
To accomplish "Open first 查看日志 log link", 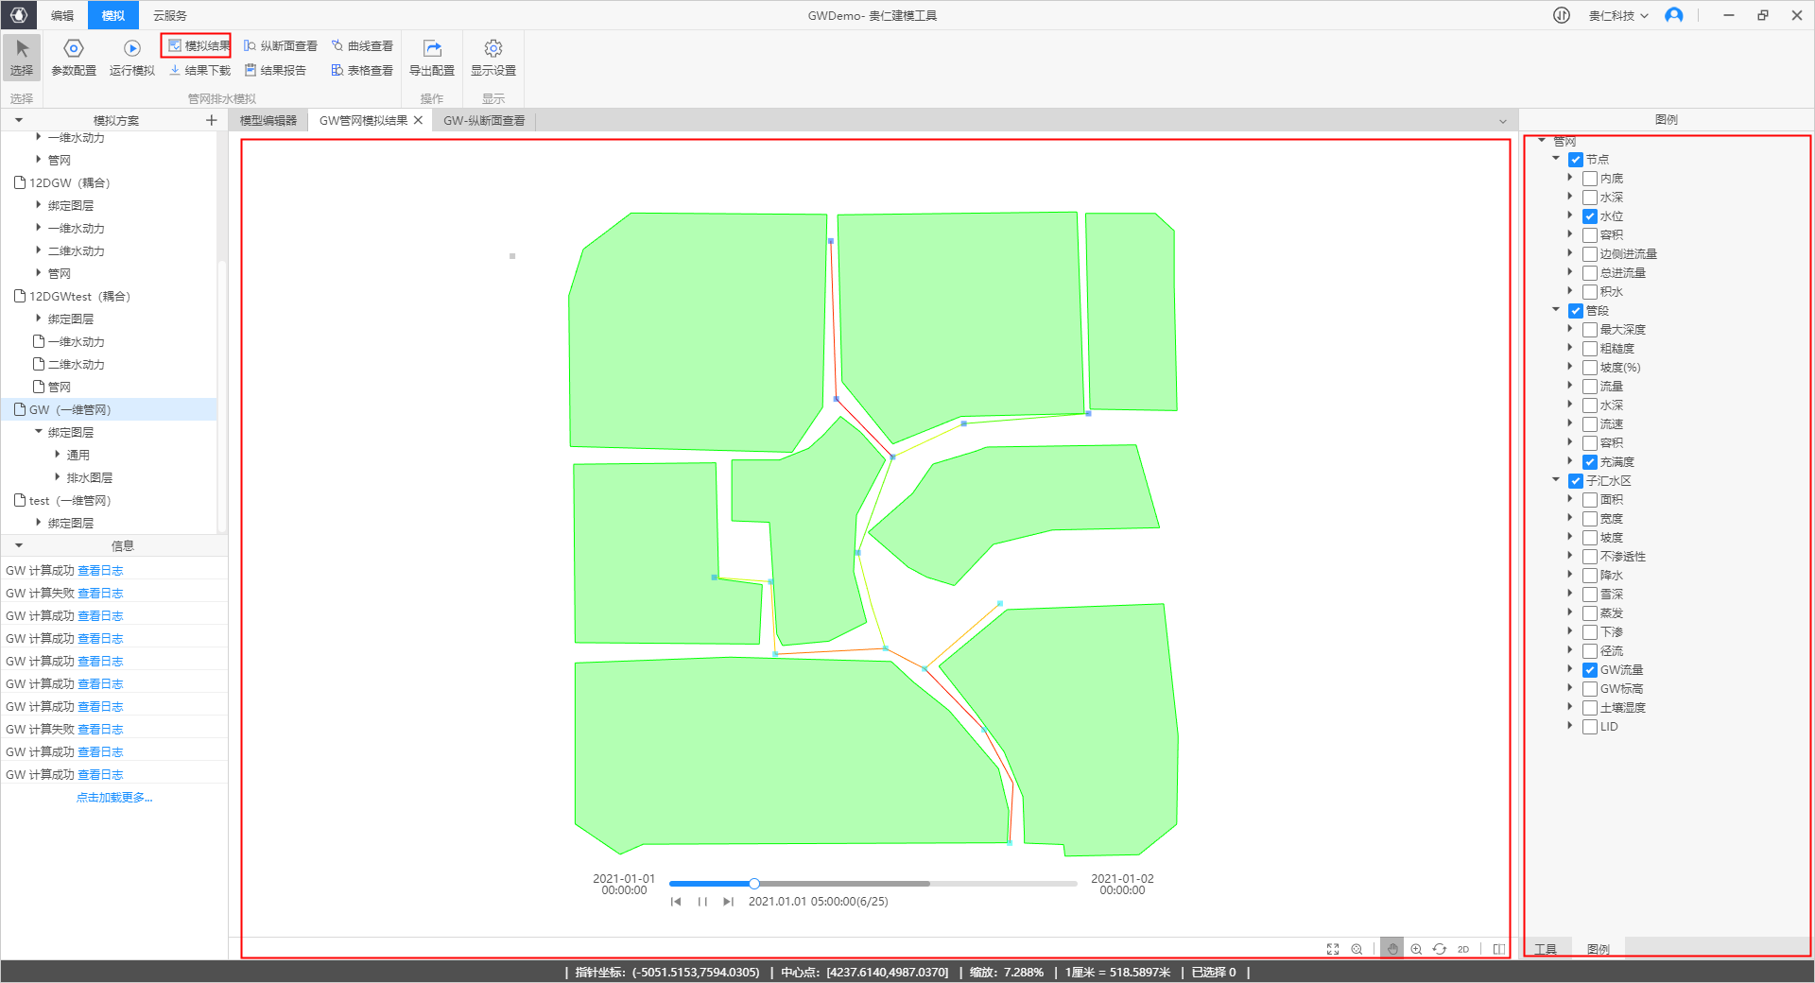I will click(100, 571).
